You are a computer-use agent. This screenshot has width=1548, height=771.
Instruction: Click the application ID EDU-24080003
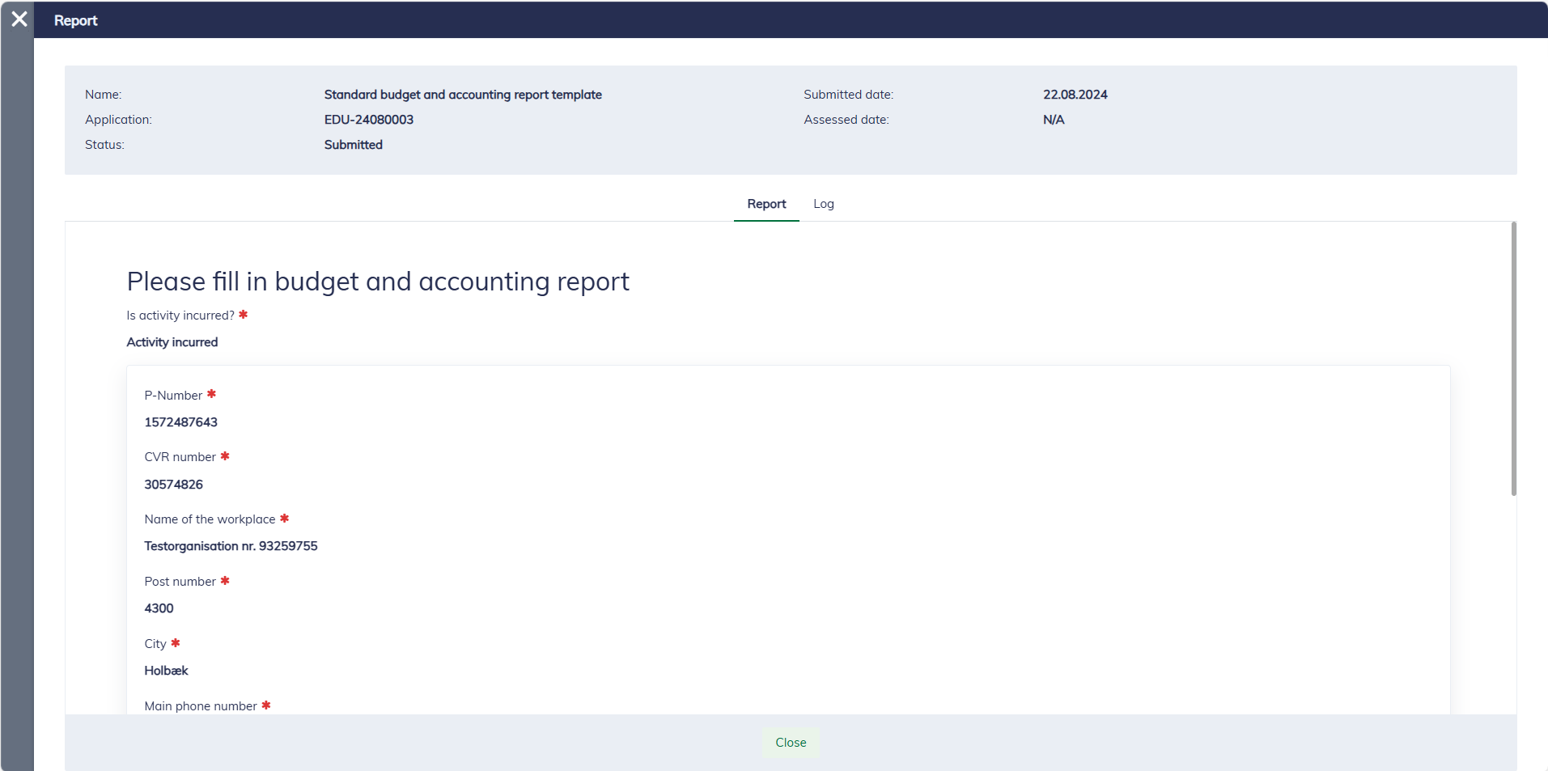(x=368, y=120)
